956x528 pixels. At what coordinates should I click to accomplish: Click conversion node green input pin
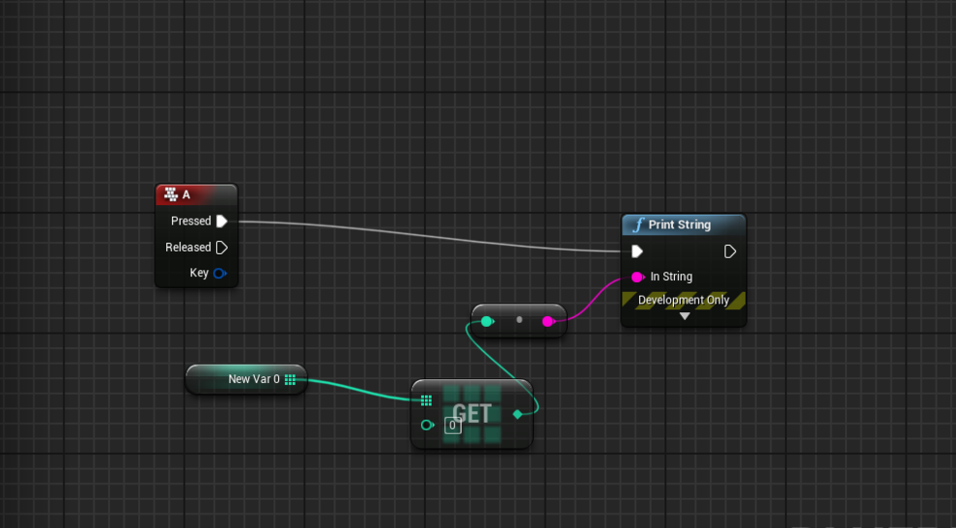[487, 321]
